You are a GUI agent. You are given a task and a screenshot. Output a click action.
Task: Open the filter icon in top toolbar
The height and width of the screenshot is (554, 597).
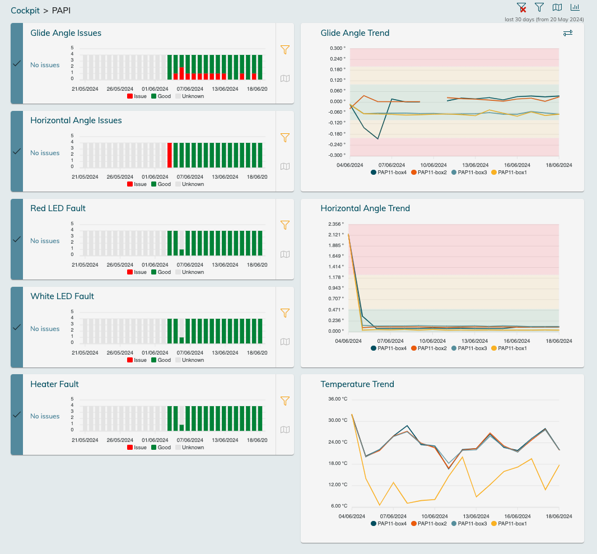(x=539, y=7)
